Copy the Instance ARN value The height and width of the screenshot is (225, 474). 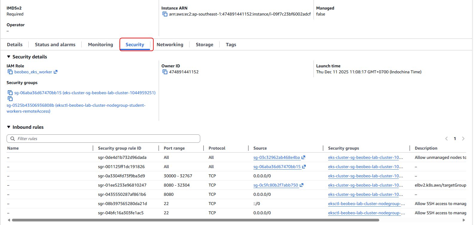coord(165,14)
